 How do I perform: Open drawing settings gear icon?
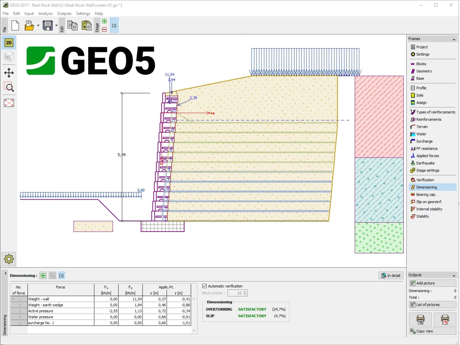[x=9, y=259]
